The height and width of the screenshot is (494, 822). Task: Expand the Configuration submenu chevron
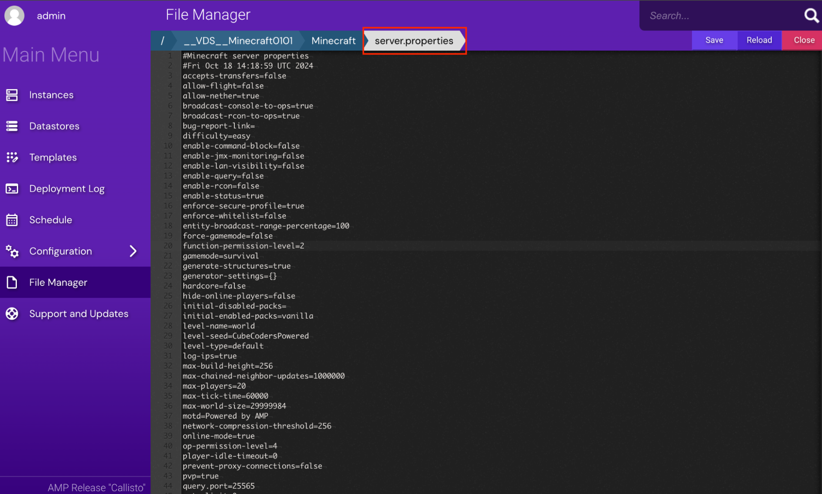[x=132, y=251]
